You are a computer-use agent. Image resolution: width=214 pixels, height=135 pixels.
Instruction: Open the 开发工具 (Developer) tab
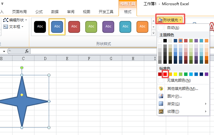coord(106,12)
